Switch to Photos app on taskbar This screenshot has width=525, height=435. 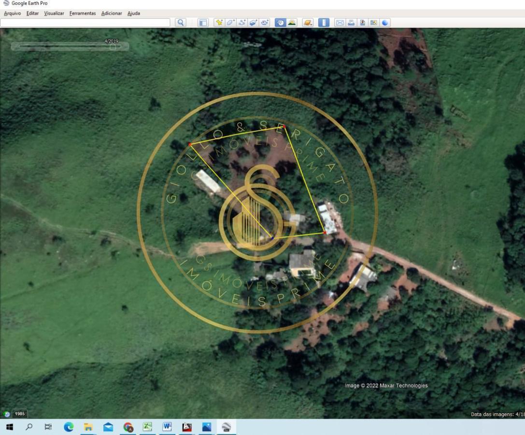tap(207, 427)
